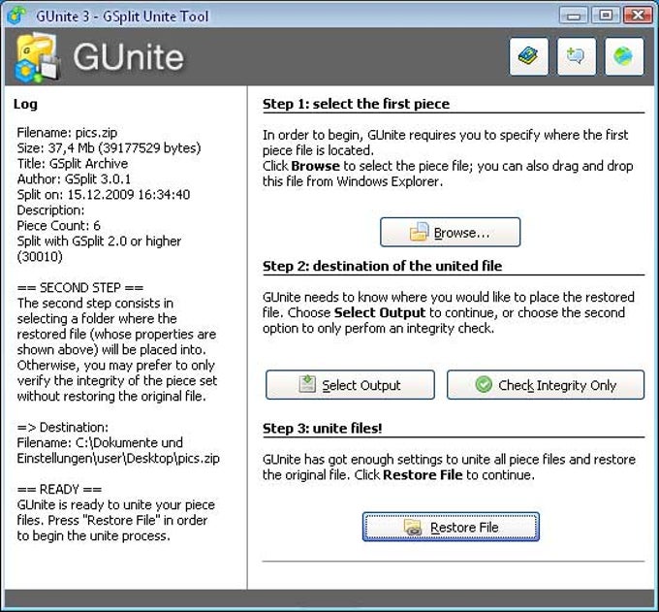
Task: Click log line 'Split with GSplit 2.0 or higher'
Action: coord(99,242)
